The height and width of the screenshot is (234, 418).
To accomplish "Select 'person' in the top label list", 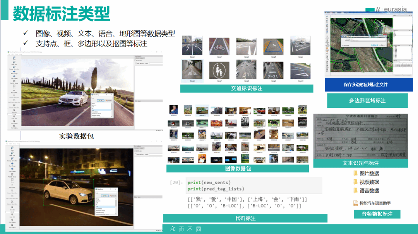I will coord(94,105).
